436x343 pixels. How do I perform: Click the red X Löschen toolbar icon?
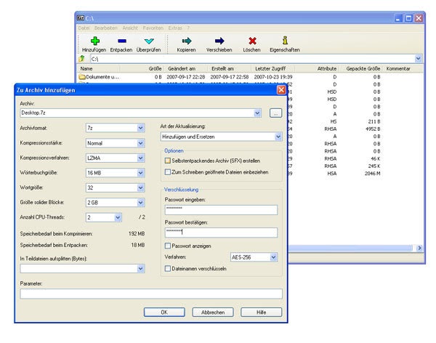[x=252, y=41]
